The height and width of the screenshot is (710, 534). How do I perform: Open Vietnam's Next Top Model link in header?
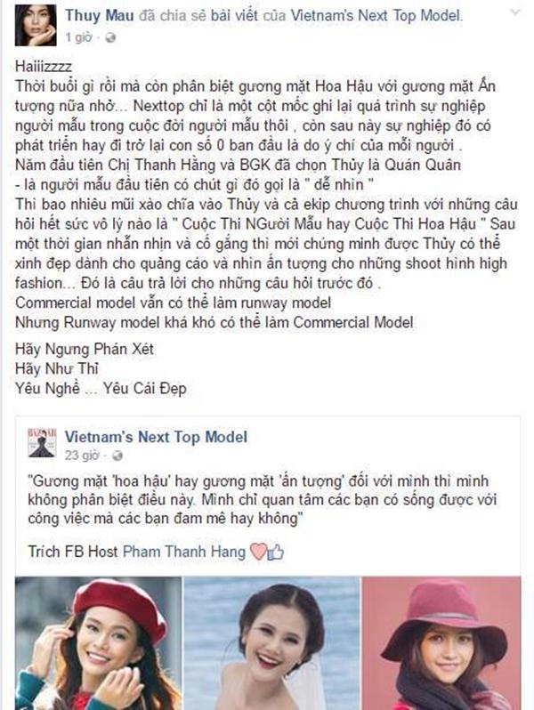pyautogui.click(x=376, y=15)
